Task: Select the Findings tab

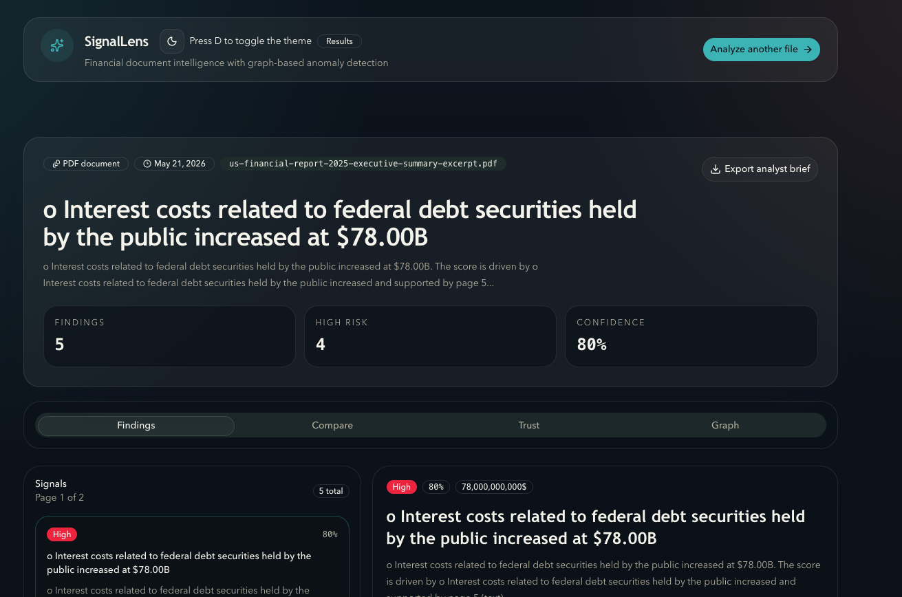Action: [x=136, y=426]
